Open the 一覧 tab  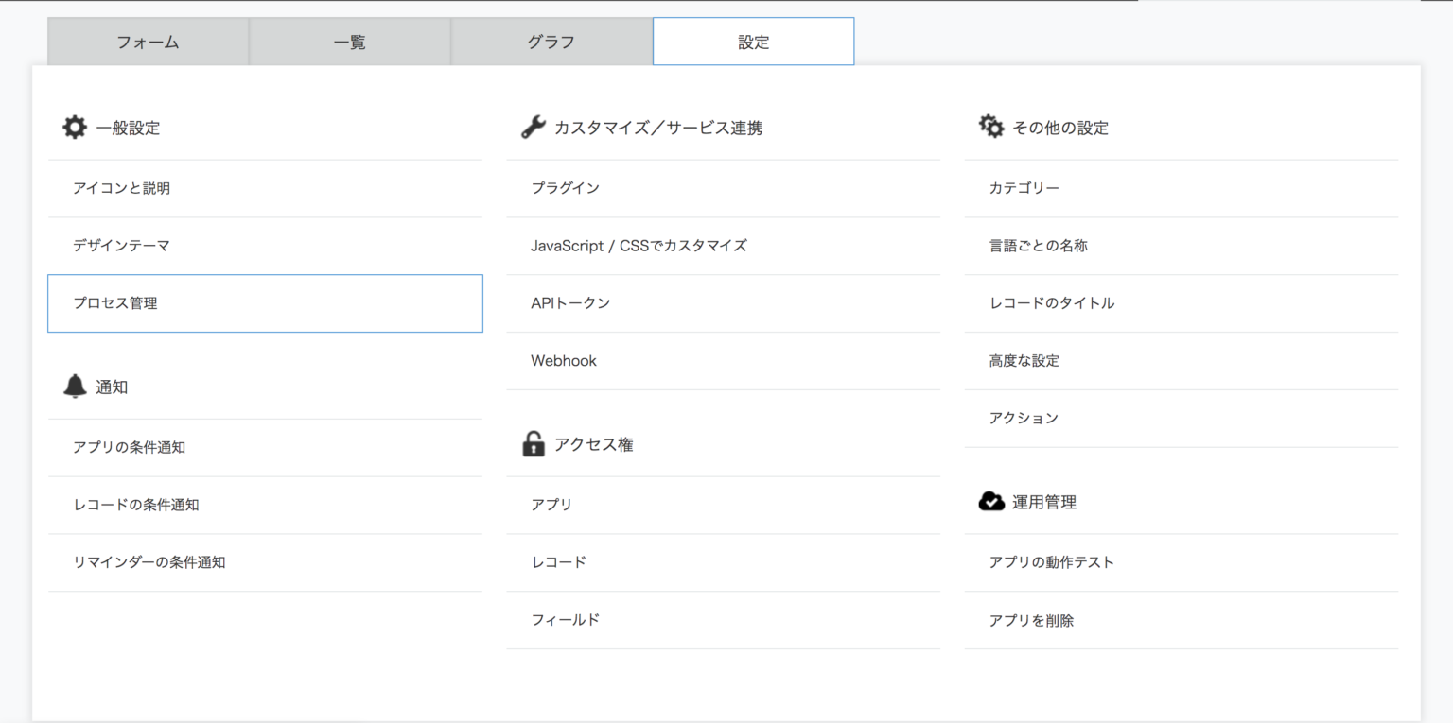tap(350, 42)
